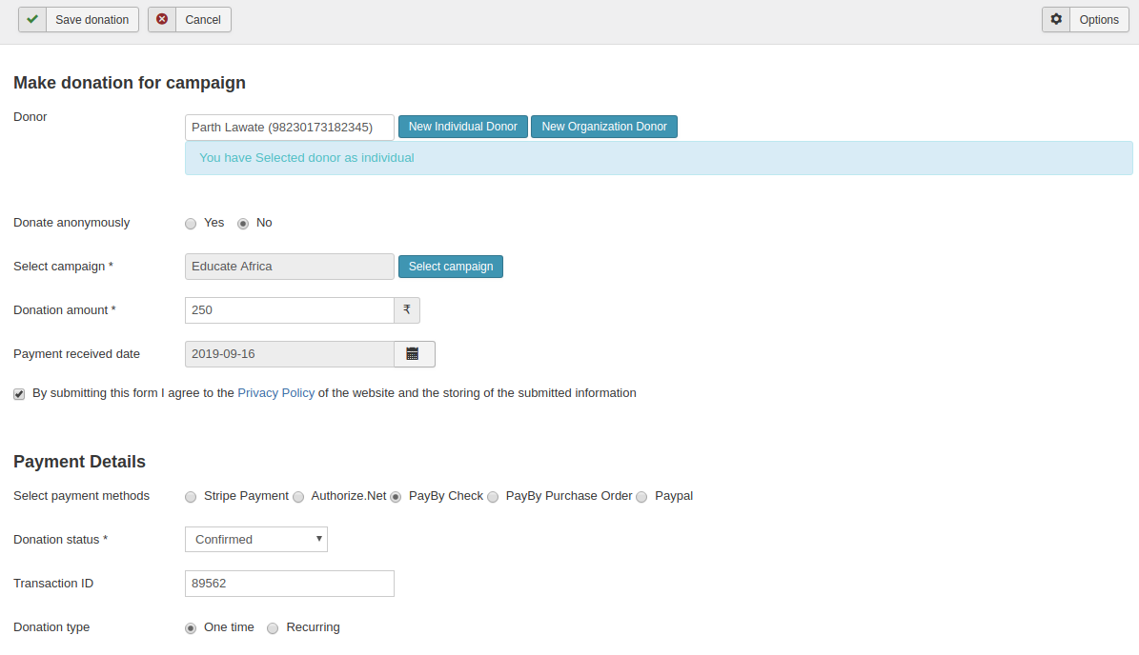Select Recurring donation type
Viewport: 1139px width, 655px height.
point(273,628)
